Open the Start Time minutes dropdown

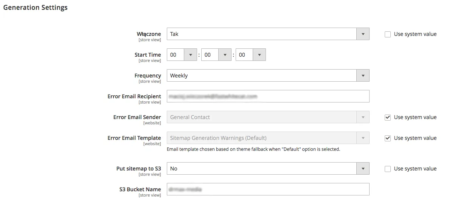(216, 55)
